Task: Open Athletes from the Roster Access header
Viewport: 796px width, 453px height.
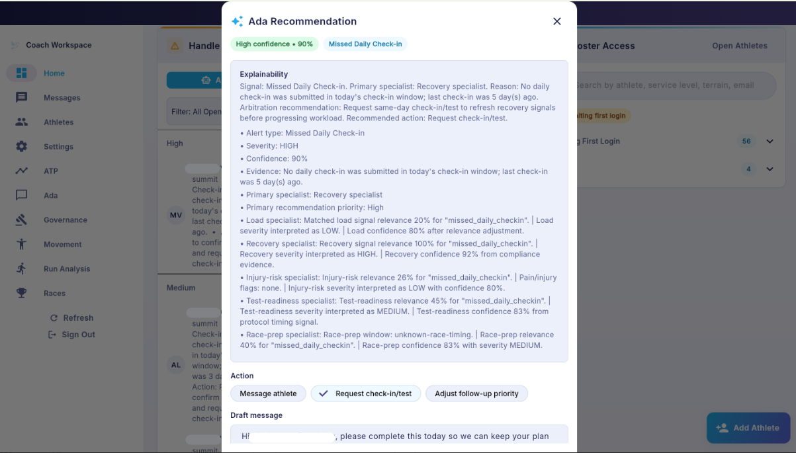Action: pos(740,46)
